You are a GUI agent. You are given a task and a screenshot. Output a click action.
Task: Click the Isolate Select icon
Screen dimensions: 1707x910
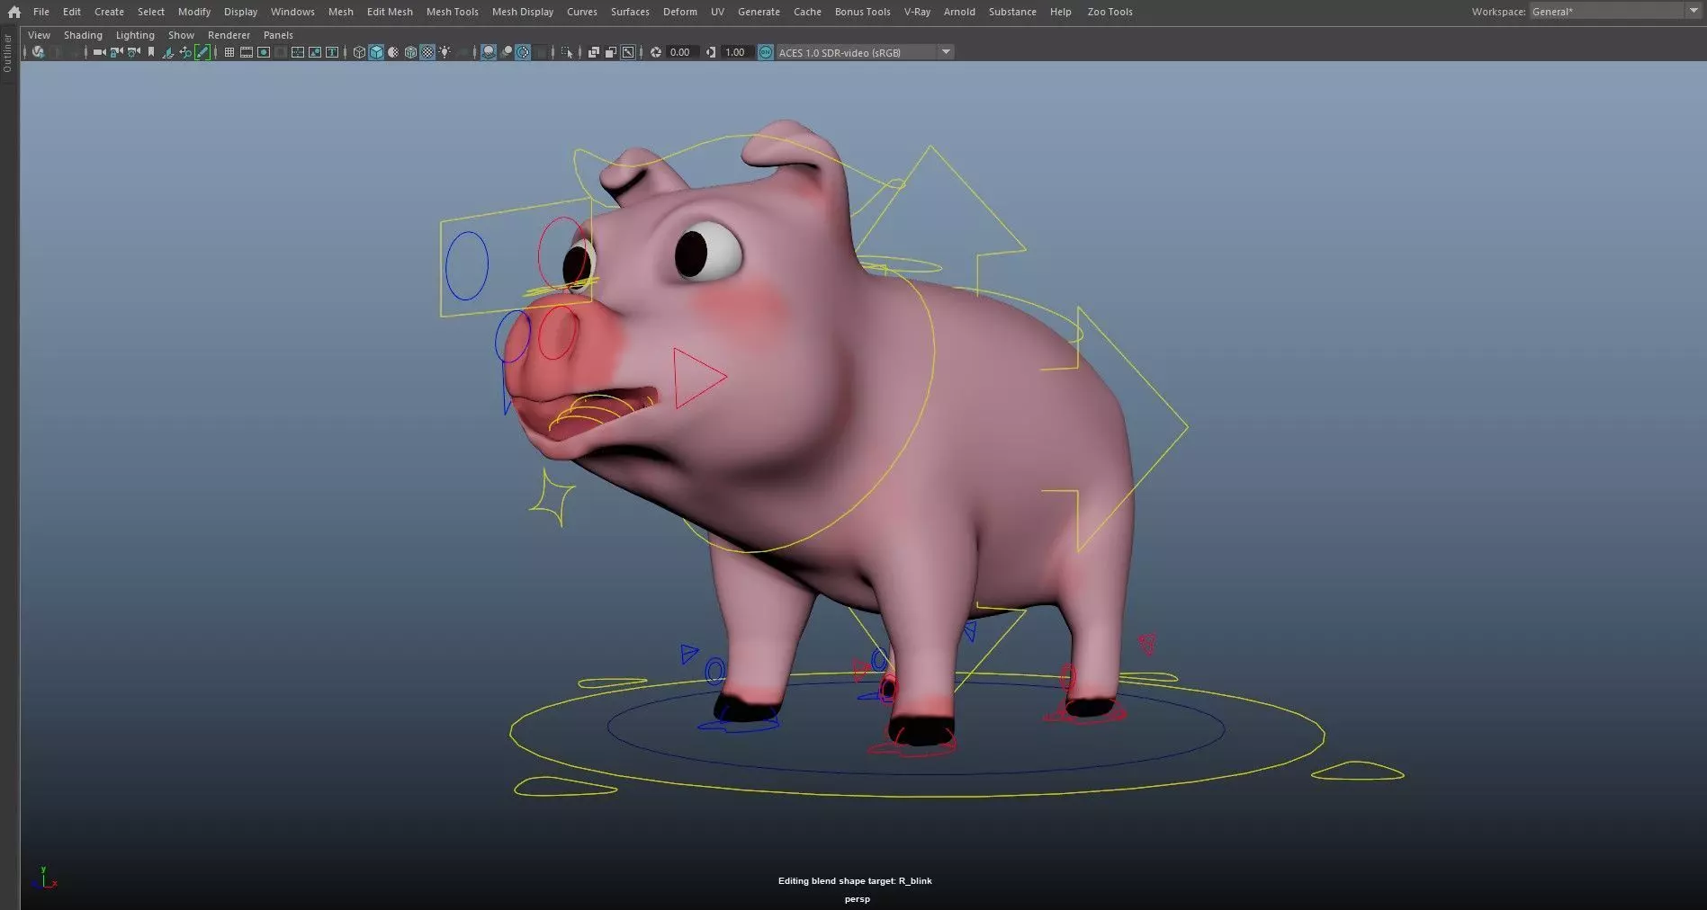click(x=567, y=52)
